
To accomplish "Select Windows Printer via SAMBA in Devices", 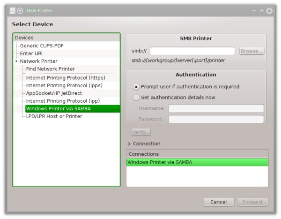I will [73, 109].
